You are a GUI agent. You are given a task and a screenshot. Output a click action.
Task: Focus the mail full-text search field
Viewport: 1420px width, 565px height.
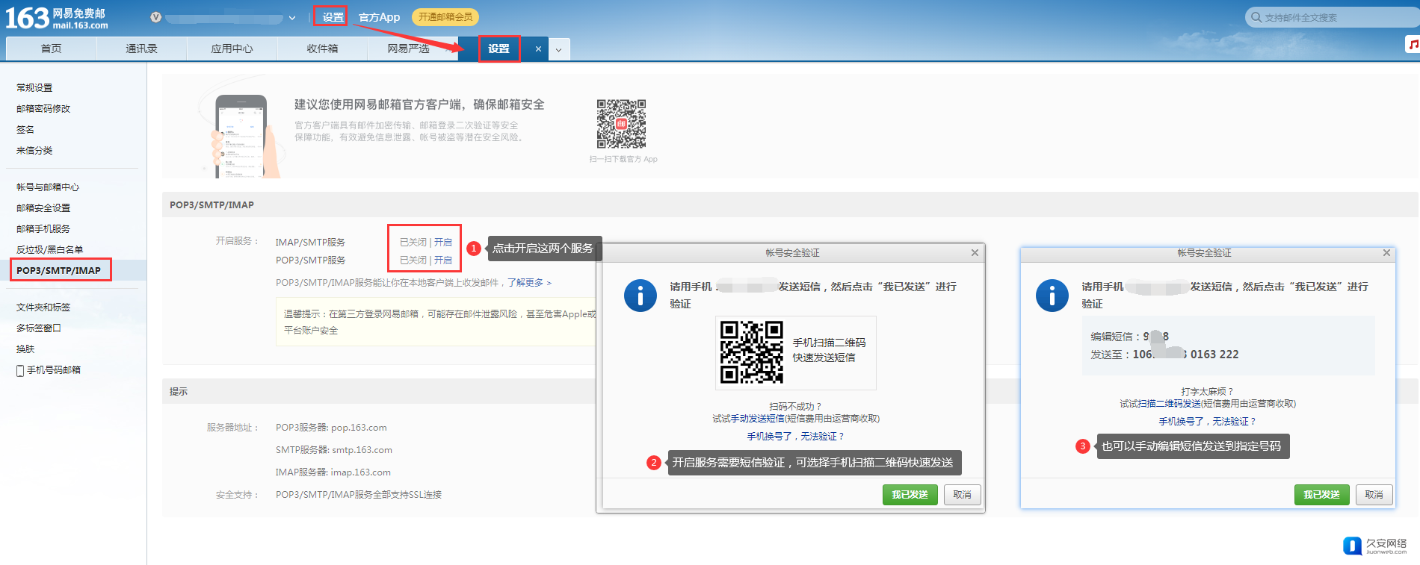(1330, 17)
